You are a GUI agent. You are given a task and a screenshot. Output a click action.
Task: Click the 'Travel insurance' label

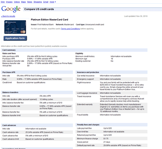(84, 96)
